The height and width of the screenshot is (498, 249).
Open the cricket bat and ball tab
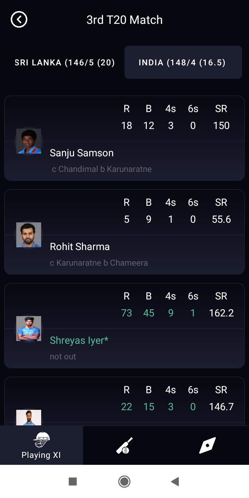click(124, 445)
